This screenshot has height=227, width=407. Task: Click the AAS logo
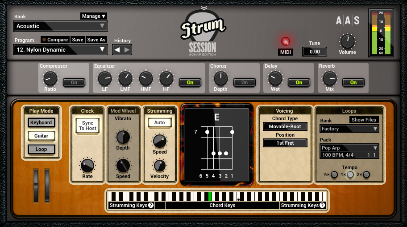click(x=348, y=20)
